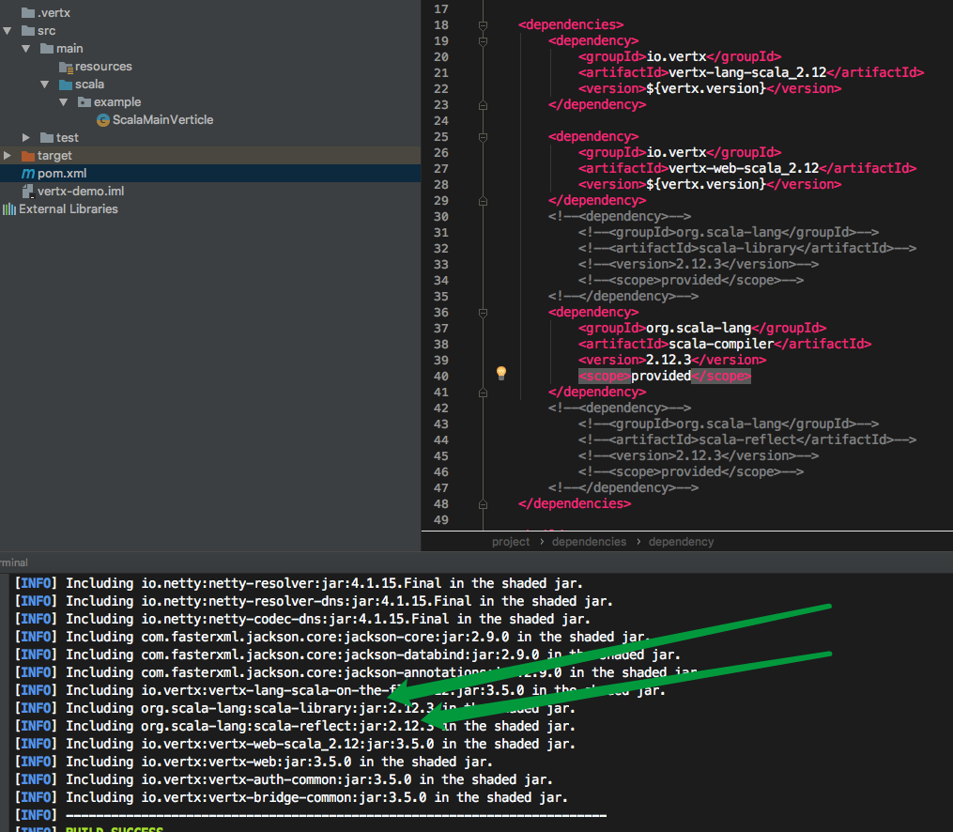Click 'scala-compiler' artifactId text
The height and width of the screenshot is (832, 953).
tap(721, 344)
